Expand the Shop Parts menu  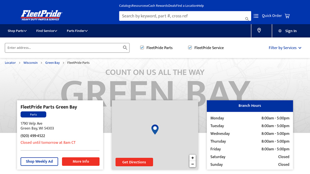[x=17, y=31]
